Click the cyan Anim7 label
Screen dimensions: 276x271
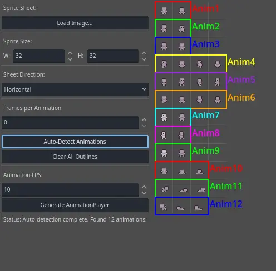point(206,115)
